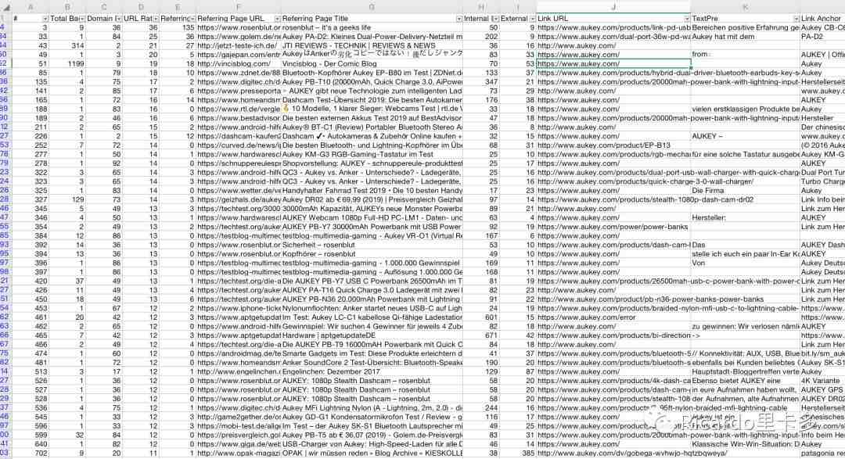Select column J header
The width and height of the screenshot is (845, 459).
click(x=613, y=7)
